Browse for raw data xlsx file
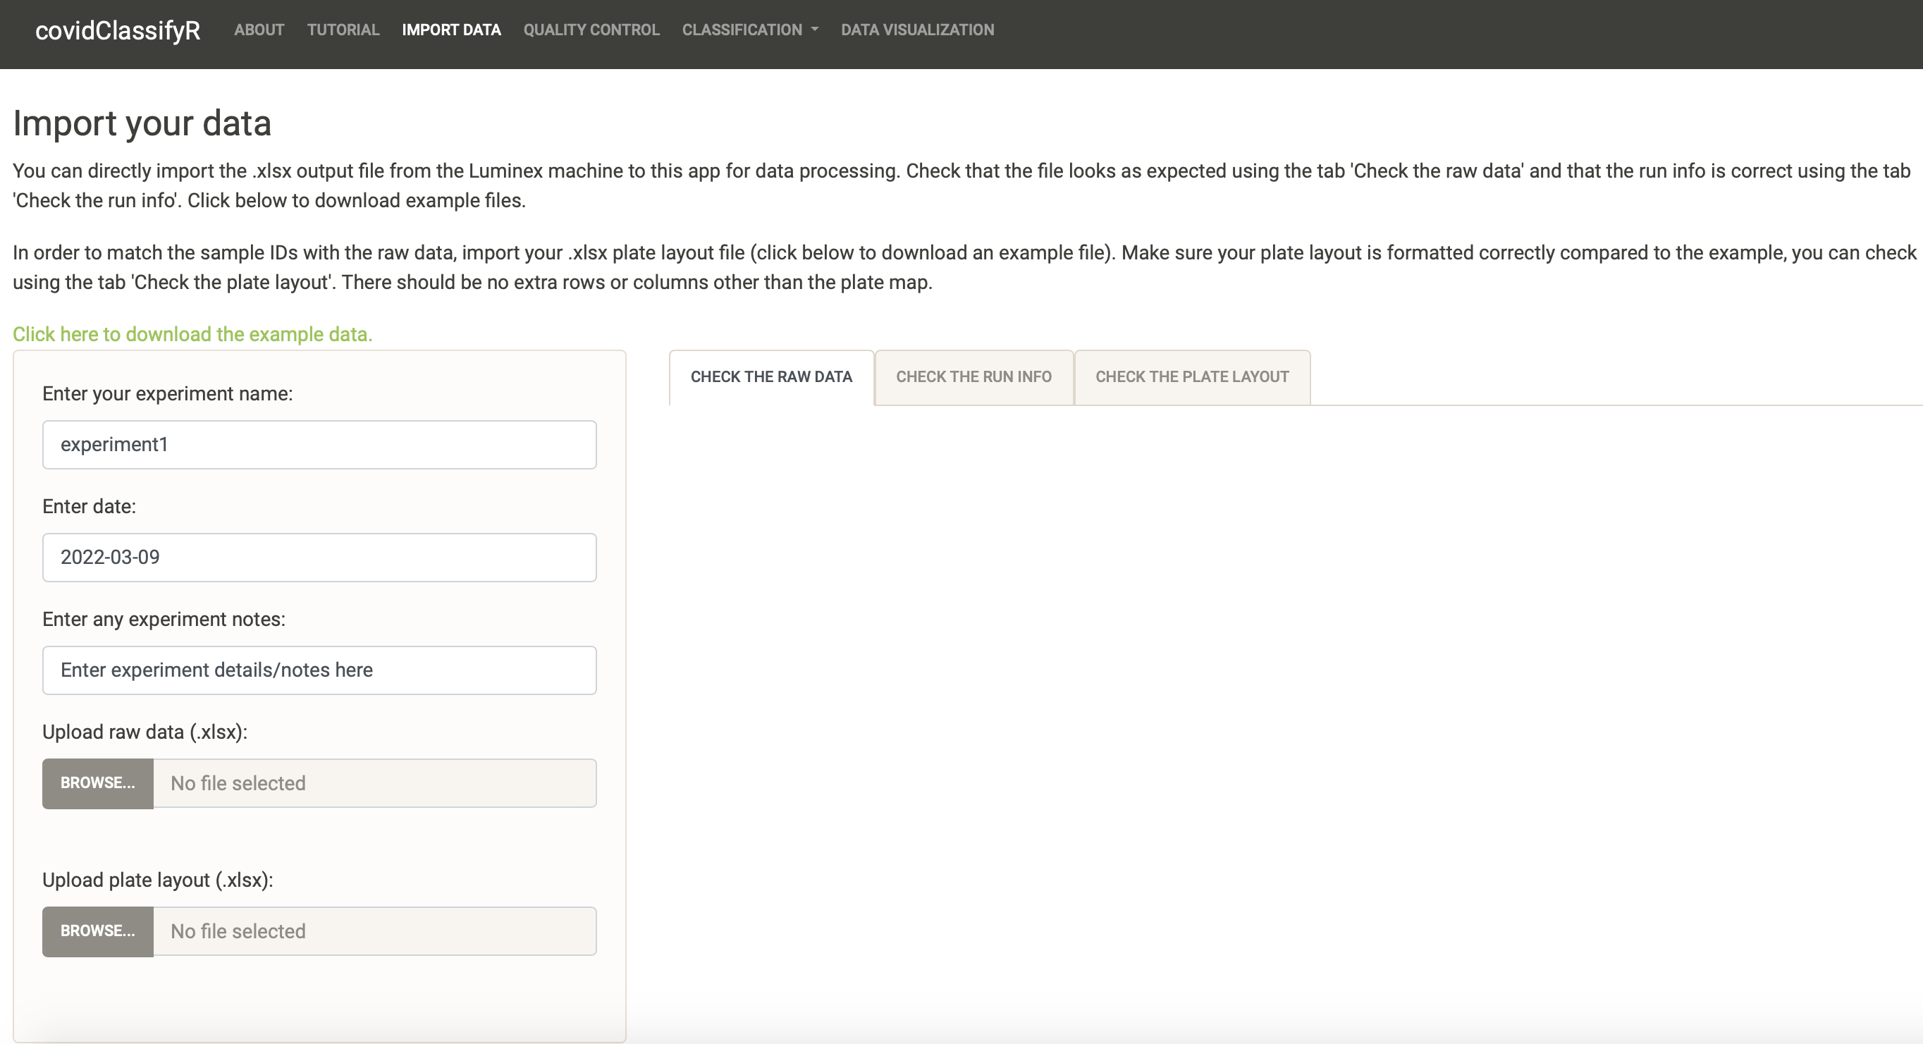This screenshot has width=1923, height=1044. 98,783
